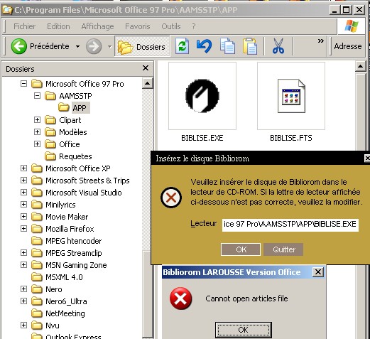Image resolution: width=370 pixels, height=339 pixels.
Task: Open the Précédente history dropdown arrow
Action: coord(77,46)
